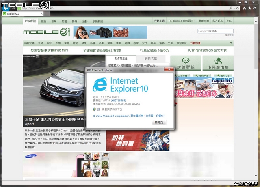The height and width of the screenshot is (187, 260).
Task: Open the 活動 top navigation item
Action: pyautogui.click(x=85, y=21)
